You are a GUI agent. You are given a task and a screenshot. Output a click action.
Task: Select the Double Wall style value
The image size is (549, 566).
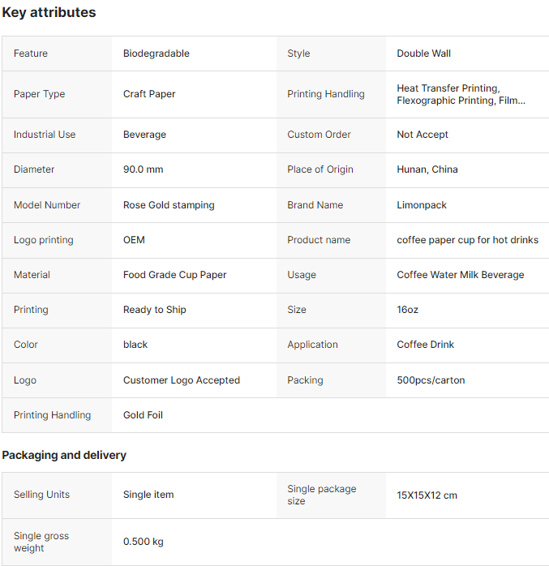tap(423, 54)
